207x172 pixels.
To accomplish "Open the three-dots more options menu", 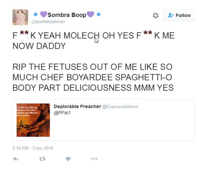I will pos(94,159).
